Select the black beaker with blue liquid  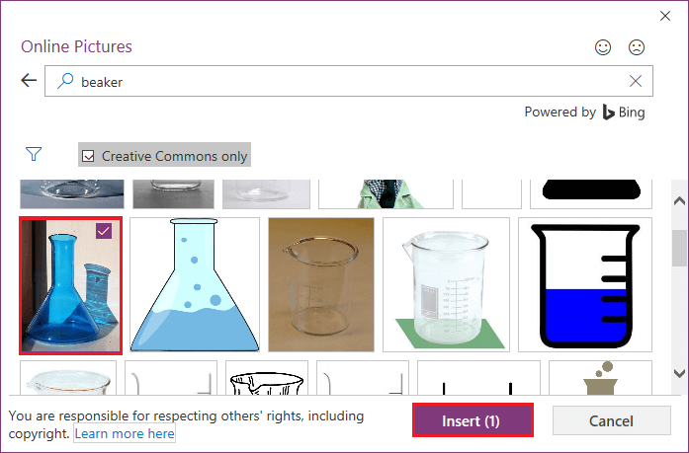(x=585, y=284)
